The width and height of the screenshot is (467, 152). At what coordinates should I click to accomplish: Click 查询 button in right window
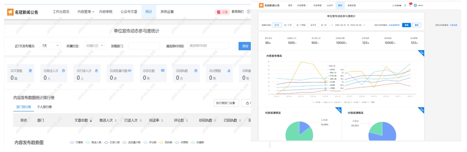(406, 25)
